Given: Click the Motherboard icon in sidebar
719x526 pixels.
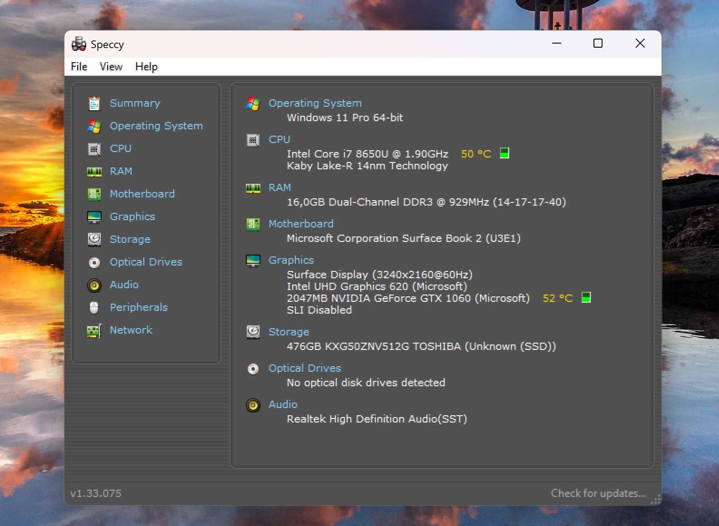Looking at the screenshot, I should pos(94,194).
